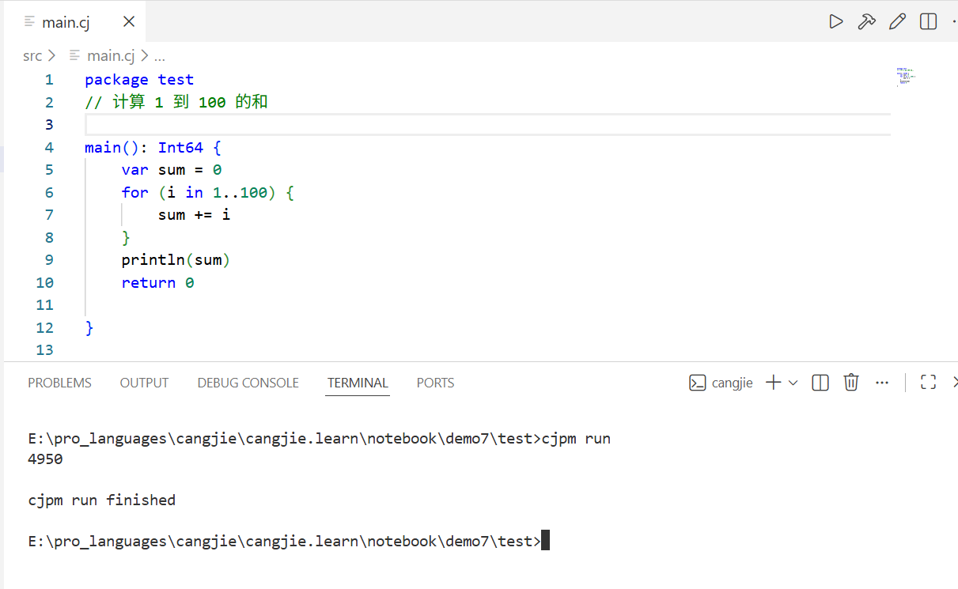
Task: Click 'println(sum)' code line
Action: (x=176, y=260)
